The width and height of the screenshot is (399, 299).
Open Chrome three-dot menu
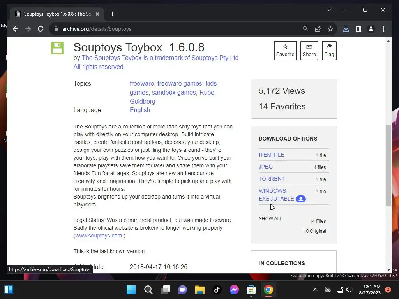click(x=383, y=29)
